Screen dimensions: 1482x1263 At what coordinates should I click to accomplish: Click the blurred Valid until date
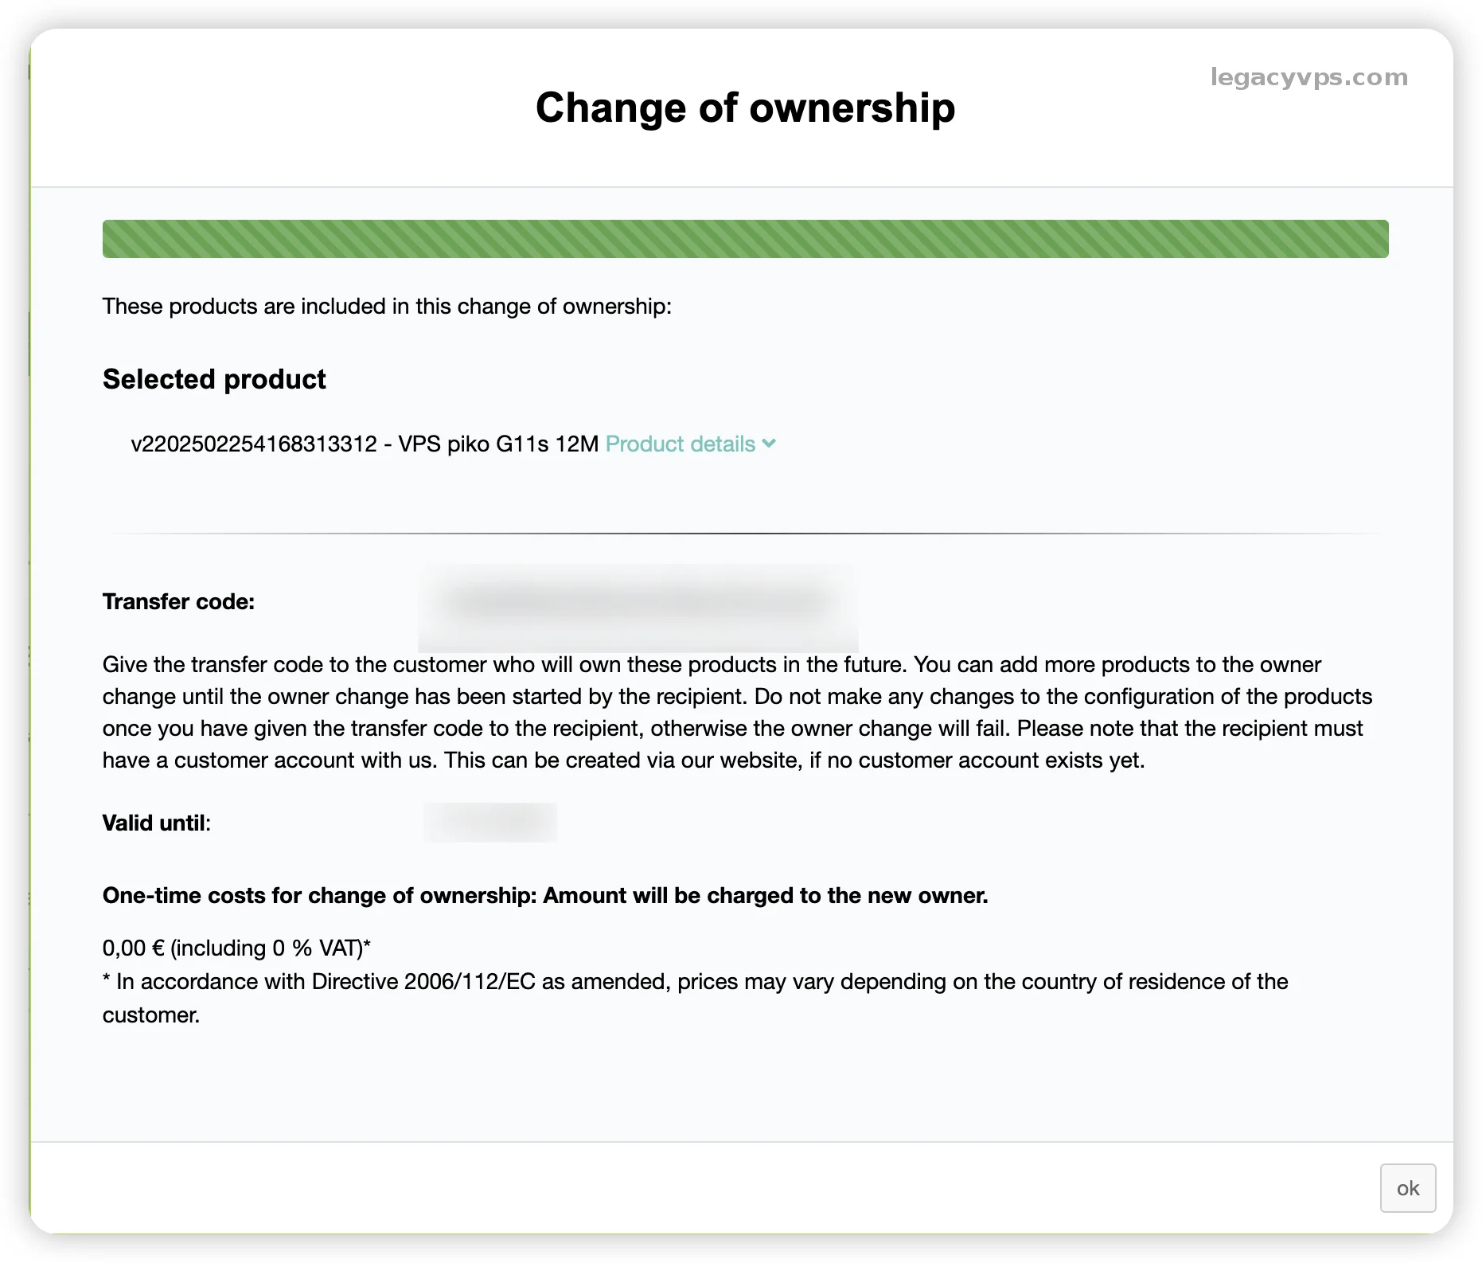click(490, 823)
